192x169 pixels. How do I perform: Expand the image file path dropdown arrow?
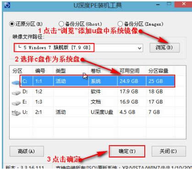pos(139,48)
